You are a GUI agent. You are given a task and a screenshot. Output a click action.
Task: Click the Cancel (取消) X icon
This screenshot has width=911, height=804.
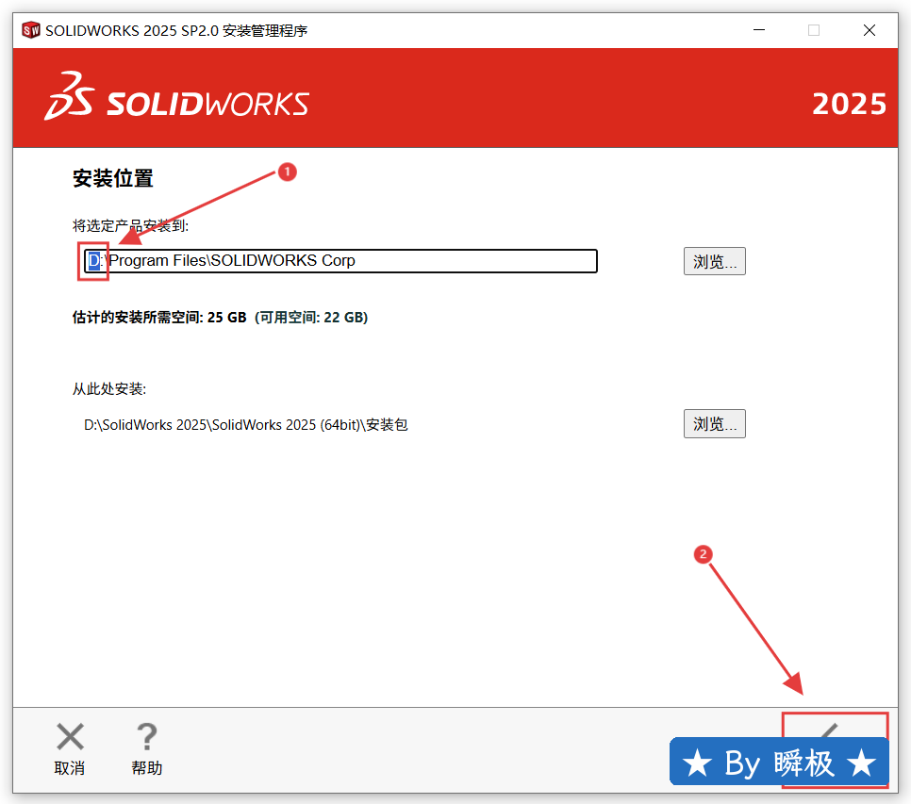(x=70, y=737)
